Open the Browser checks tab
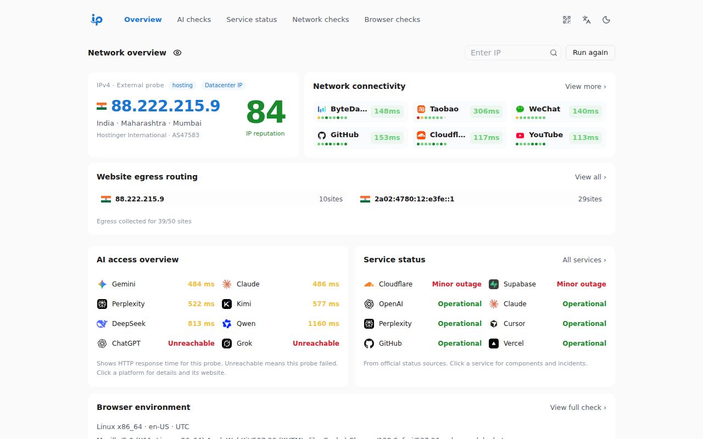The width and height of the screenshot is (703, 439). 392,20
